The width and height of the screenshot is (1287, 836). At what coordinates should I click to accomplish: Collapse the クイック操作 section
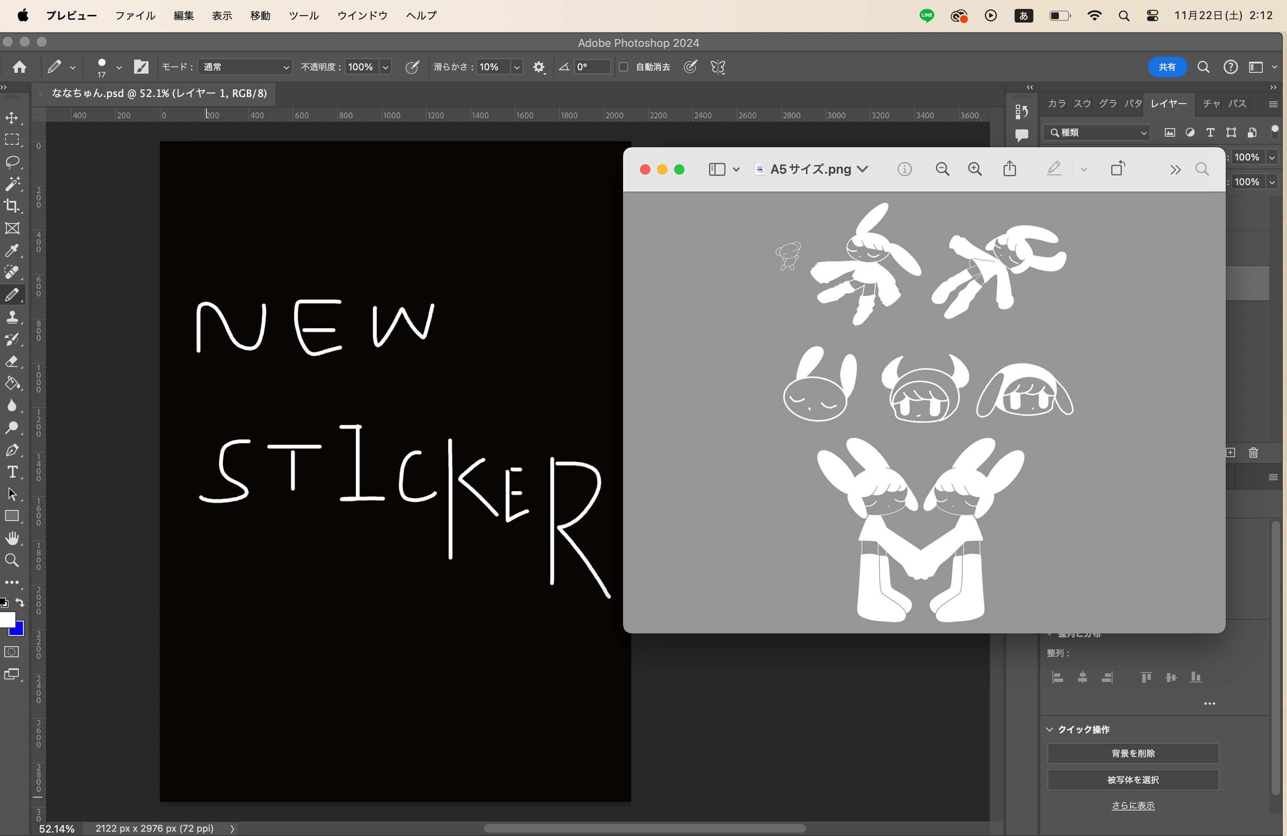(1050, 729)
